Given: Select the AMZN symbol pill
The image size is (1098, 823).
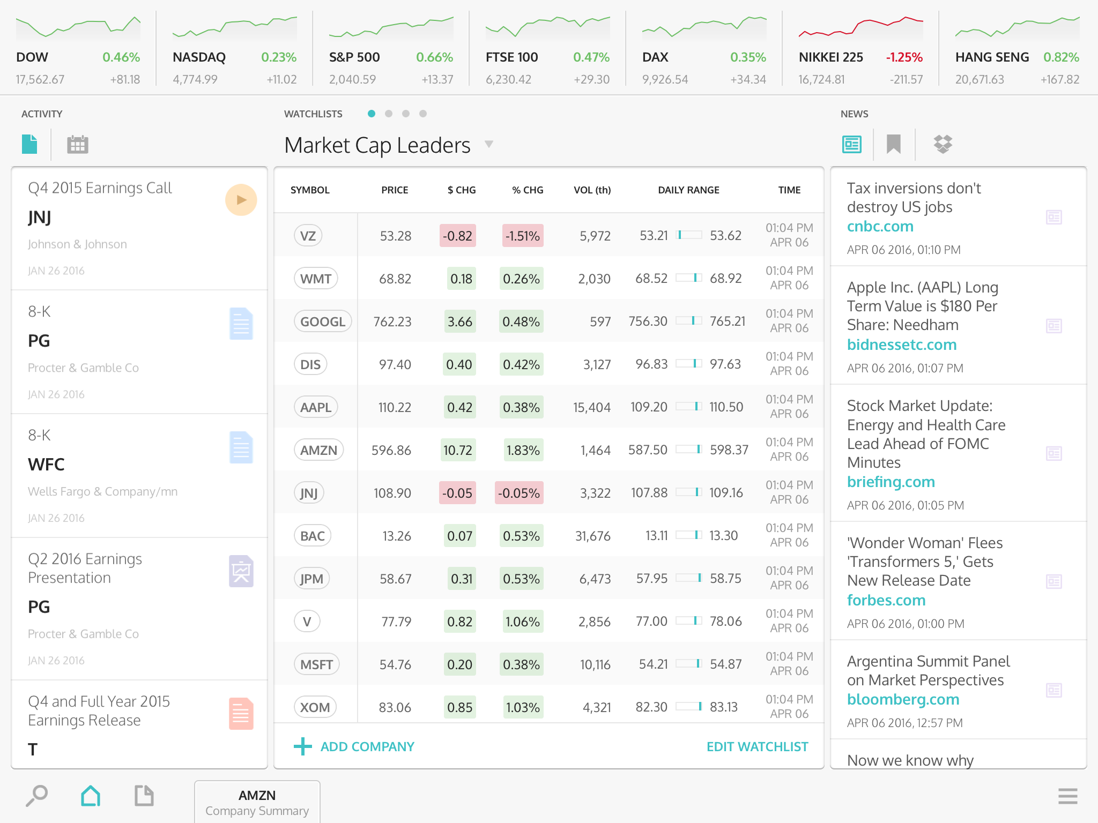Looking at the screenshot, I should pos(318,450).
